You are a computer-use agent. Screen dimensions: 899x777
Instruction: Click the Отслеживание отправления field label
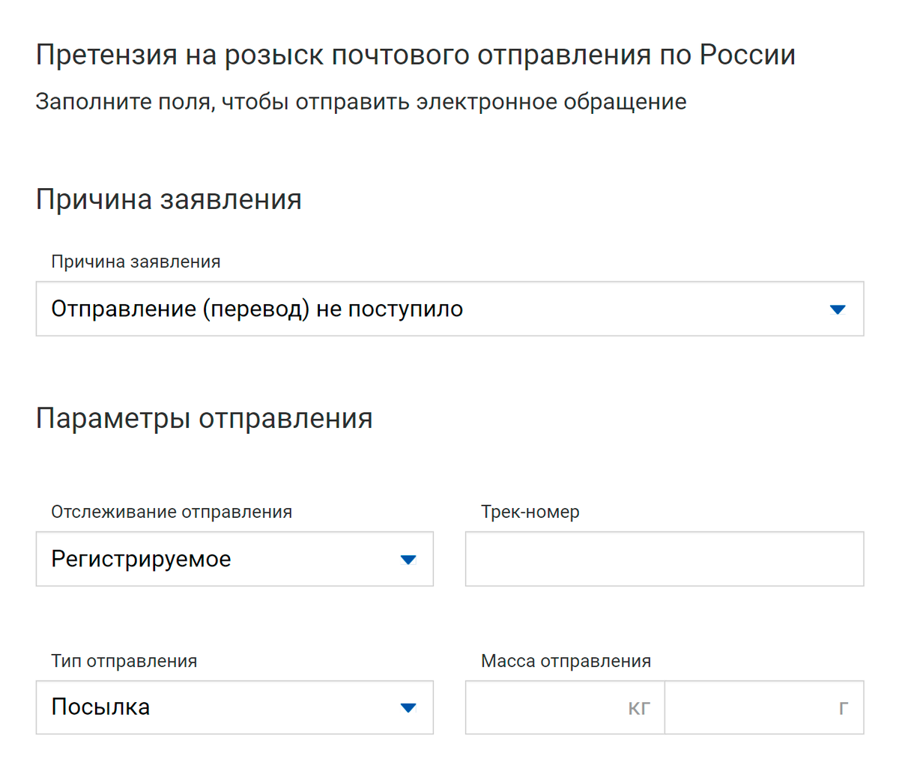click(172, 513)
